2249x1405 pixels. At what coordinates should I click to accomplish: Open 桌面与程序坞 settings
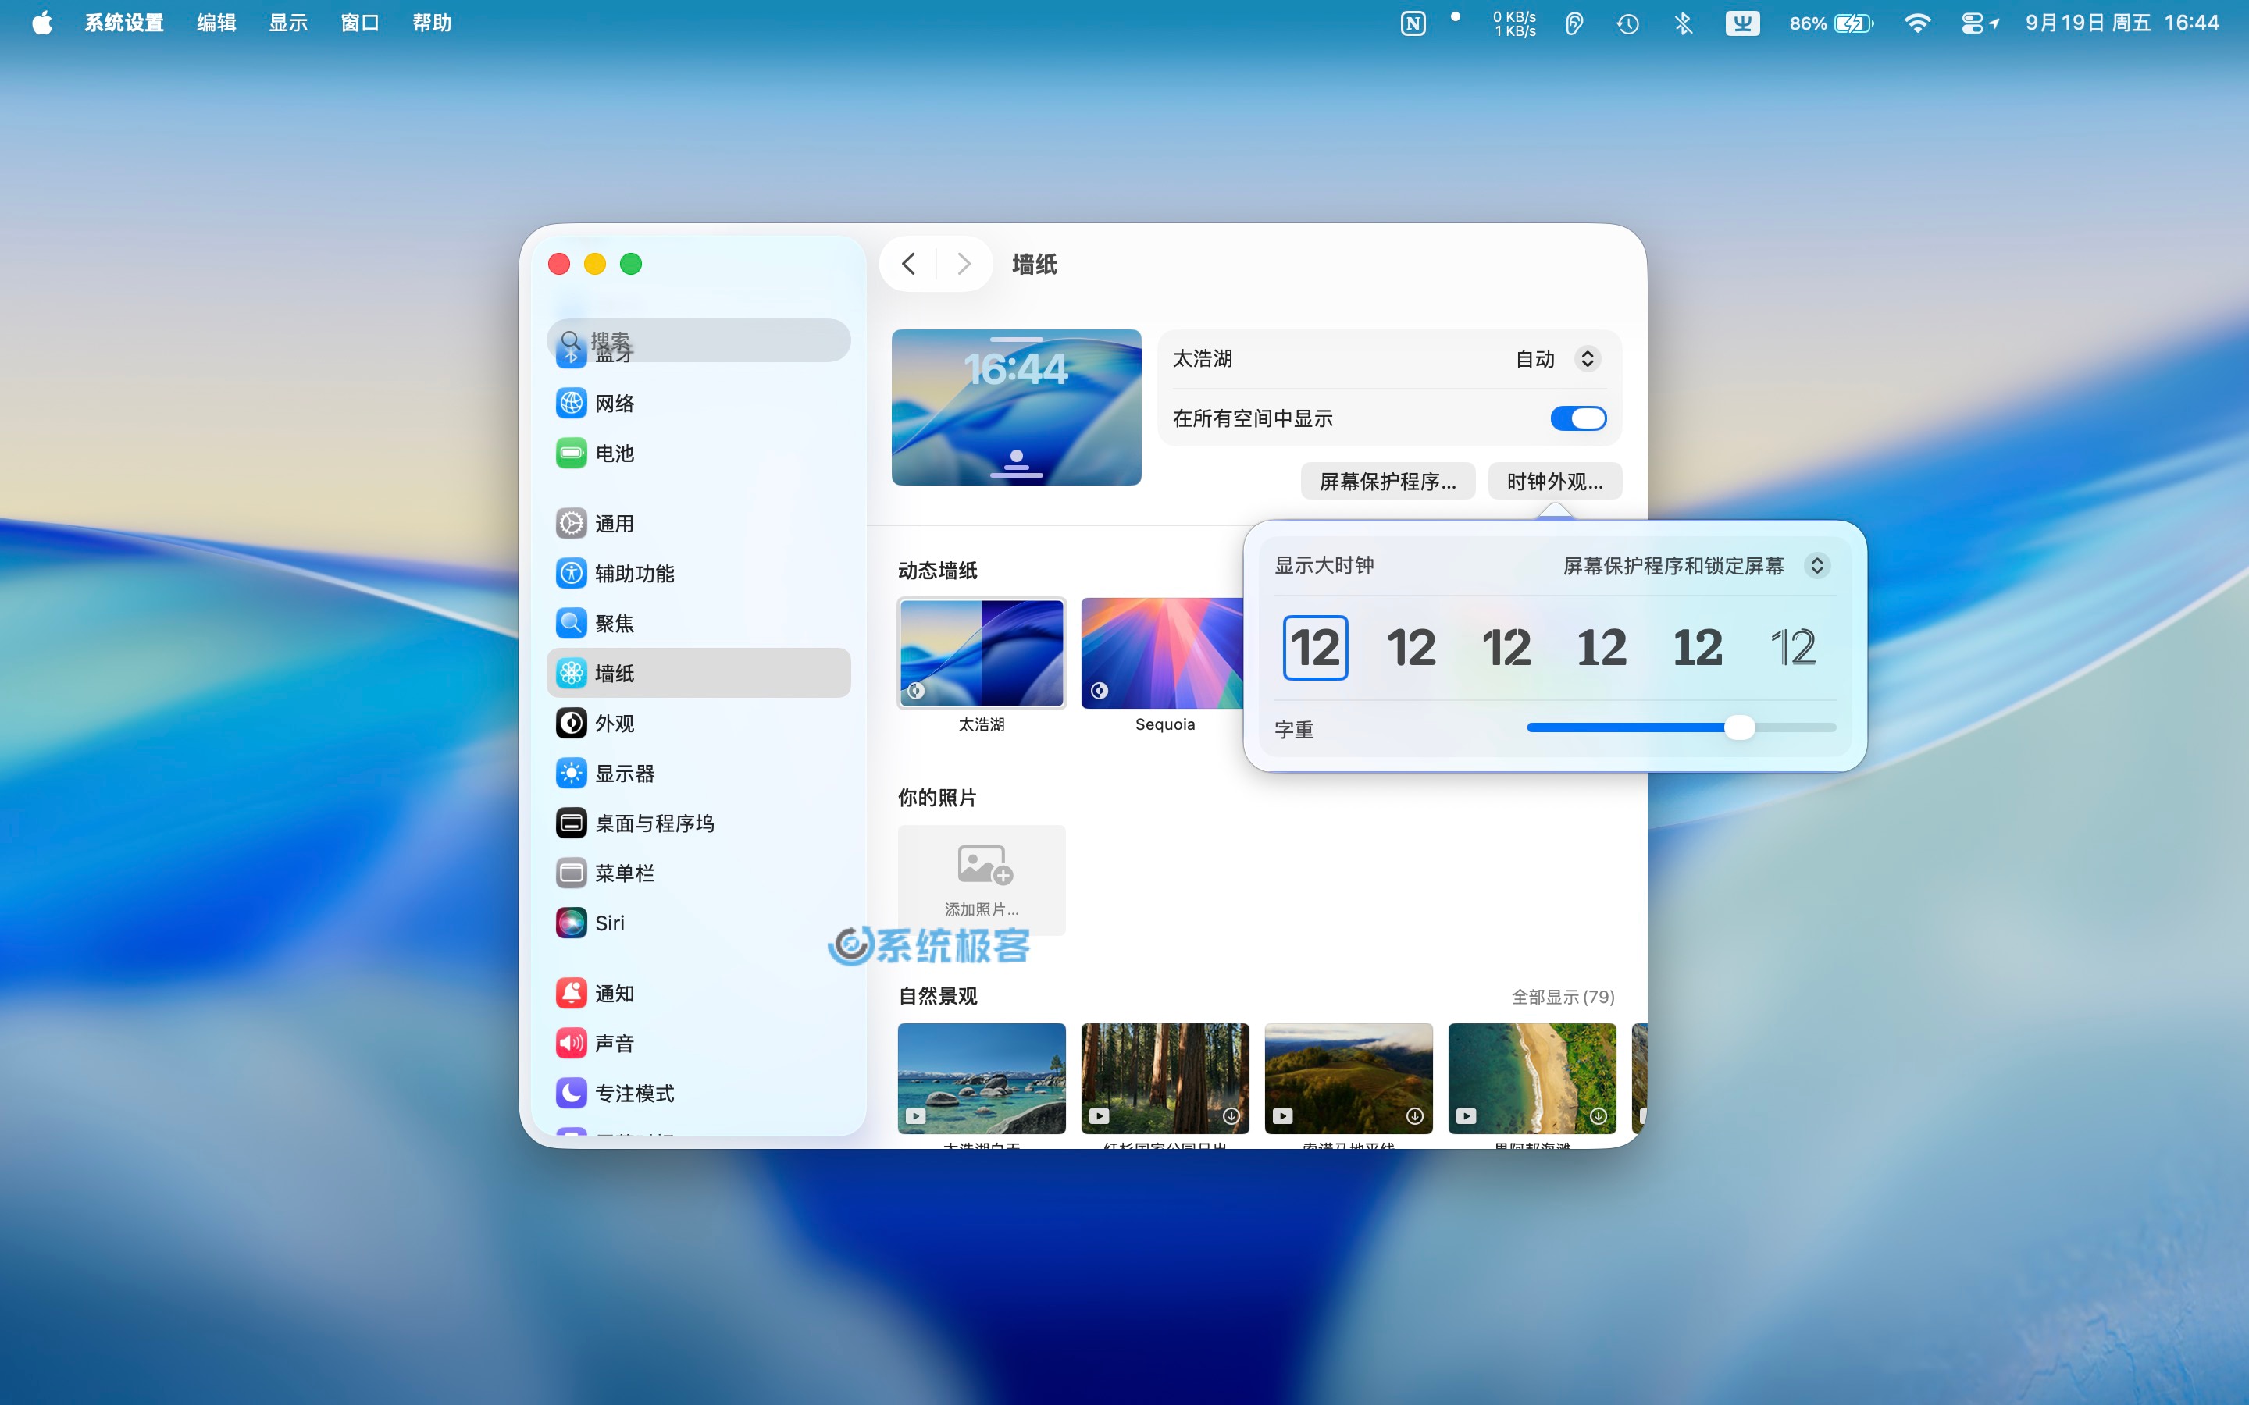tap(698, 823)
